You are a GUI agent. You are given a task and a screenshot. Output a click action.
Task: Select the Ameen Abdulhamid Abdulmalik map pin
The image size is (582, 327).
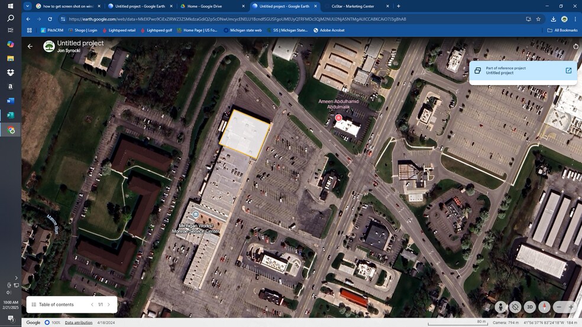[338, 118]
